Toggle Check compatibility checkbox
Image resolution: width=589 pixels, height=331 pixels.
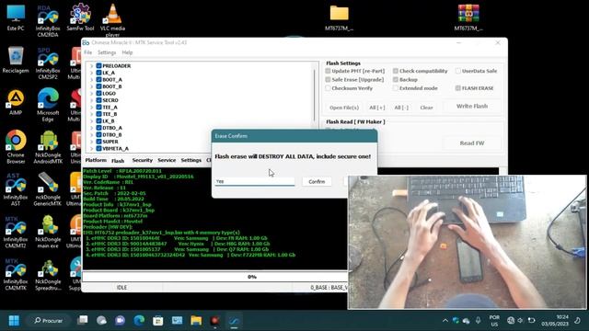pyautogui.click(x=396, y=71)
